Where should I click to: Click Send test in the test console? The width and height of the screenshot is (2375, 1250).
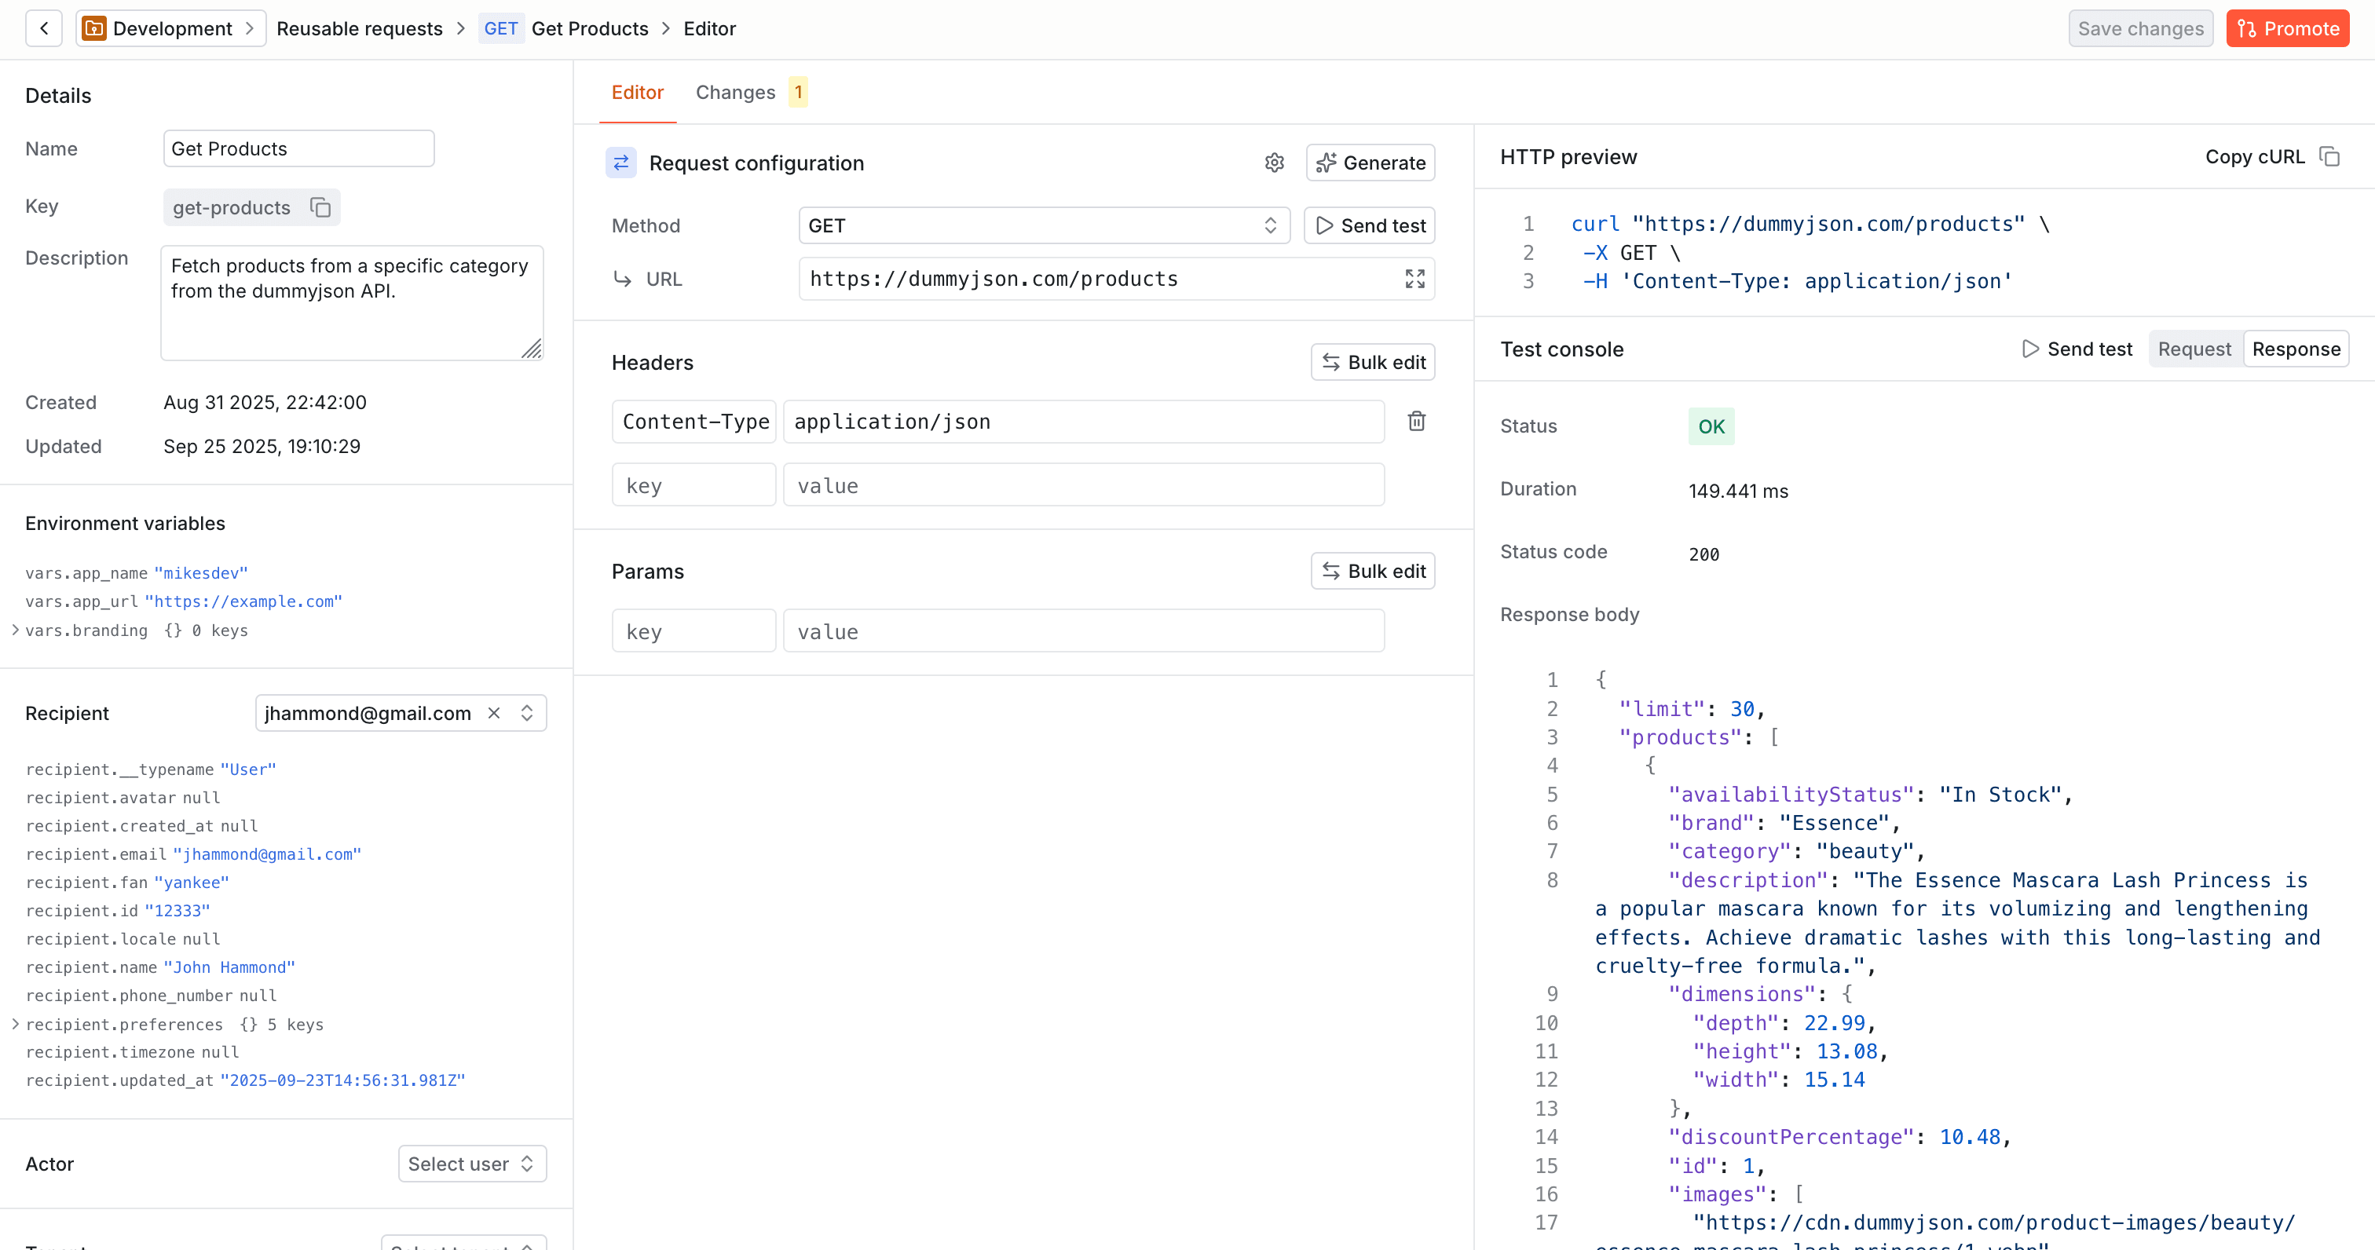pyautogui.click(x=2077, y=349)
